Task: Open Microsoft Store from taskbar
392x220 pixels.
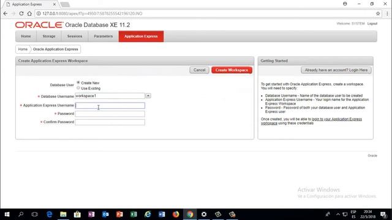Action: 77,215
